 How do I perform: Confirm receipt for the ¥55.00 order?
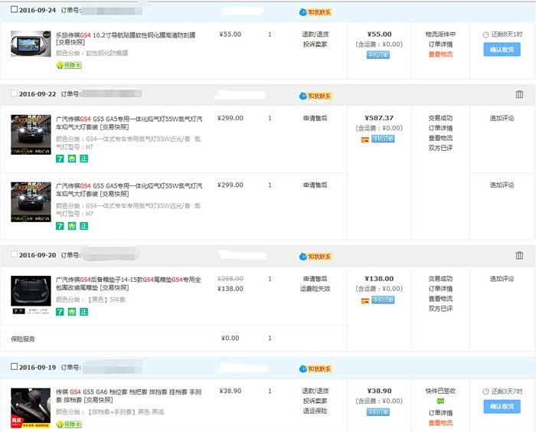pos(502,50)
